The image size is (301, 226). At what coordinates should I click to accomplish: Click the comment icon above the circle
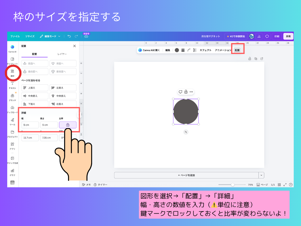coord(180,92)
